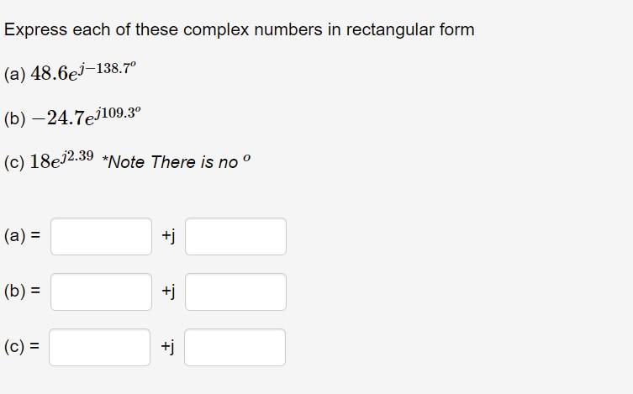Activate the real-part field for answer (c)
Image resolution: width=633 pixels, height=394 pixels.
pos(100,347)
